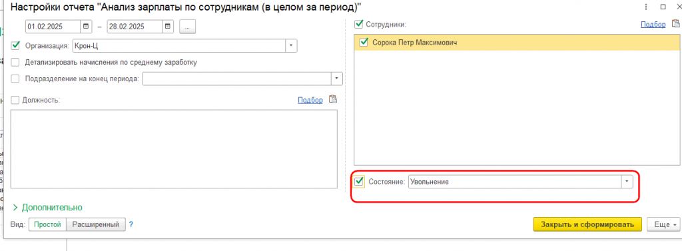Open the Подразделение на конец периода dropdown
682x251 pixels.
[x=336, y=79]
